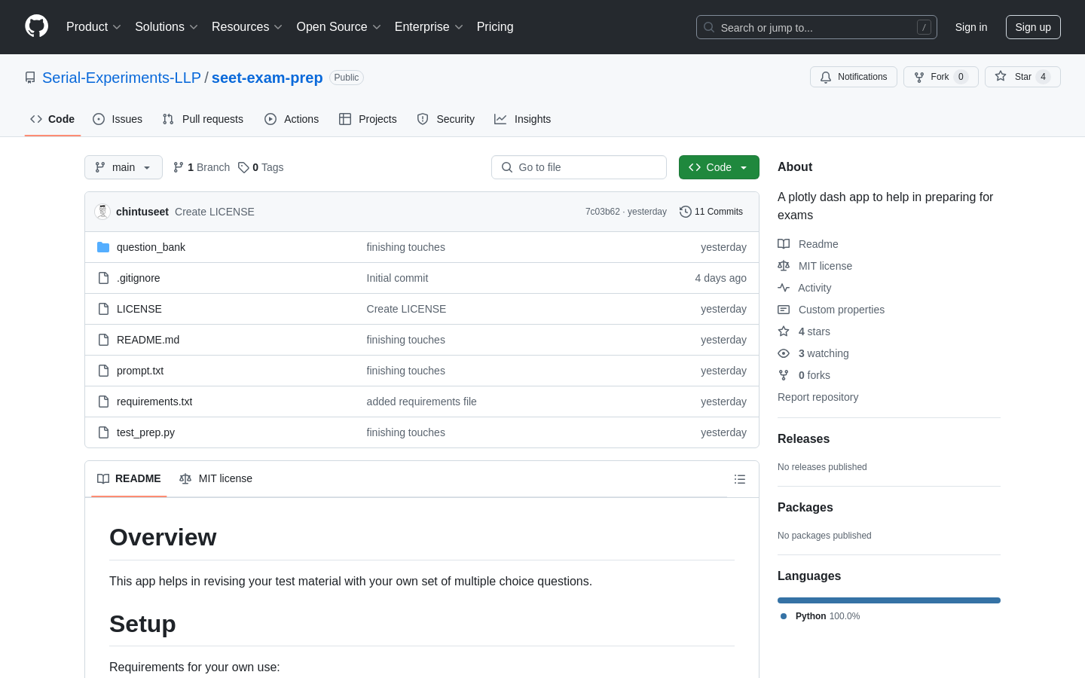Screen dimensions: 1085x678
Task: Click the folder icon beside question_bank
Action: coord(103,247)
